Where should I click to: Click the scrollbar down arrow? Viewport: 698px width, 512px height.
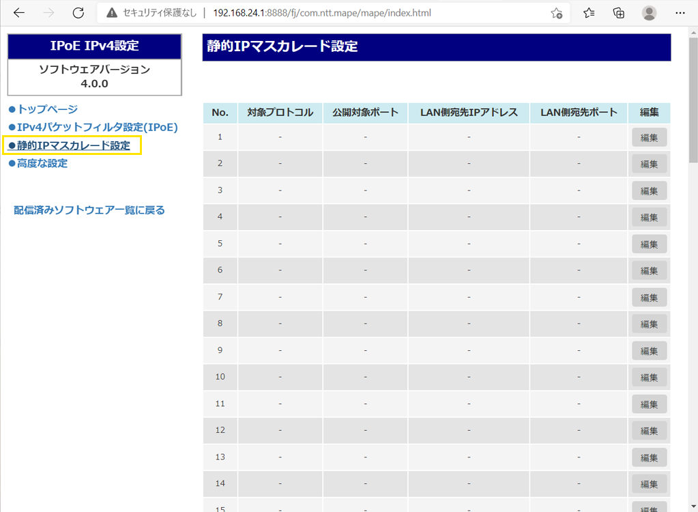coord(693,507)
